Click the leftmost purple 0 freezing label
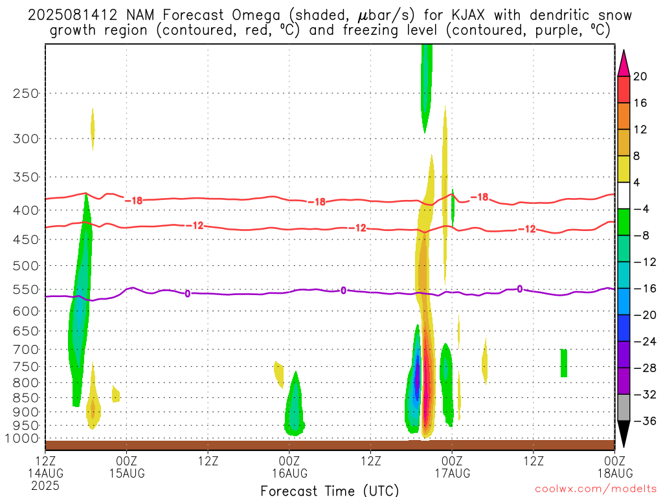Viewport: 663px width, 497px height. pyautogui.click(x=187, y=293)
